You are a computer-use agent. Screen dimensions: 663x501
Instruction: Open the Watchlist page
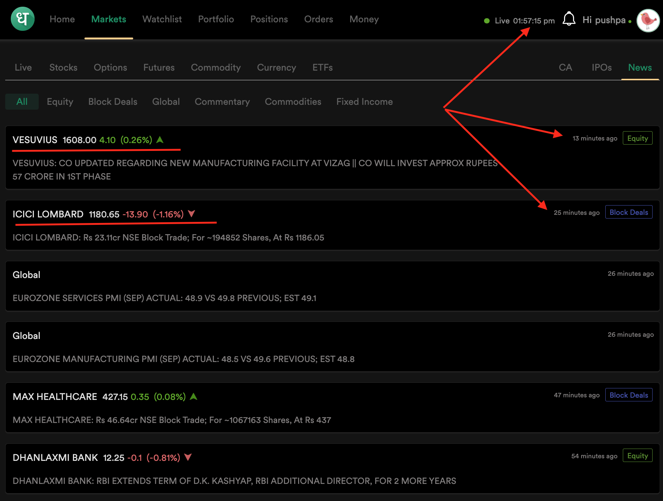(x=162, y=19)
